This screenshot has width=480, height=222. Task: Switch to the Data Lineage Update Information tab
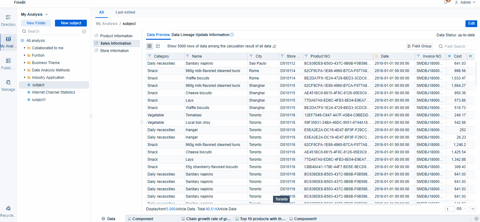pyautogui.click(x=201, y=34)
